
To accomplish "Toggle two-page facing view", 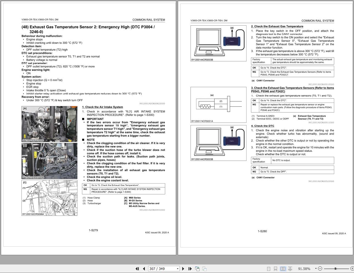I will pyautogui.click(x=283, y=269).
